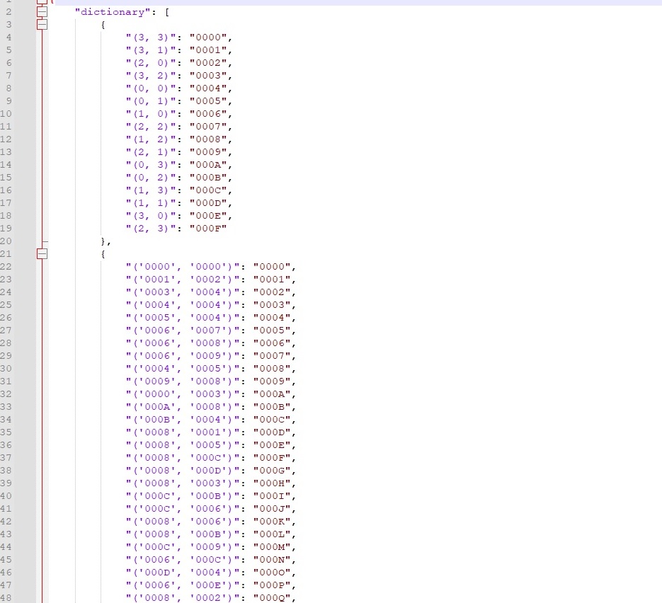Screen dimensions: 662x603
Task: Click the key "('0008', '0003')"
Action: (183, 483)
